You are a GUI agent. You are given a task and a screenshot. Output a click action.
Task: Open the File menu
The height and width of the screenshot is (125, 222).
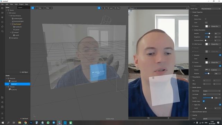tap(2, 4)
